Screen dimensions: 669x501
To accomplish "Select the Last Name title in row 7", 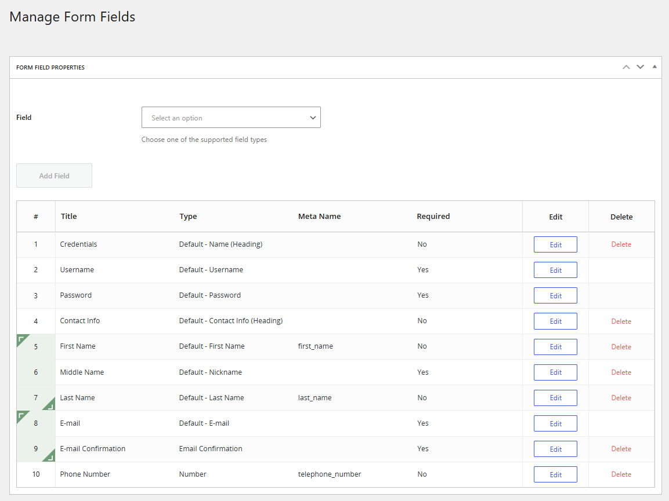I will pyautogui.click(x=77, y=397).
